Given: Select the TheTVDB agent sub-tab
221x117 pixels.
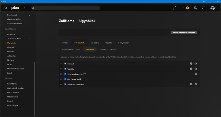Looking at the screenshot, I should (x=90, y=50).
